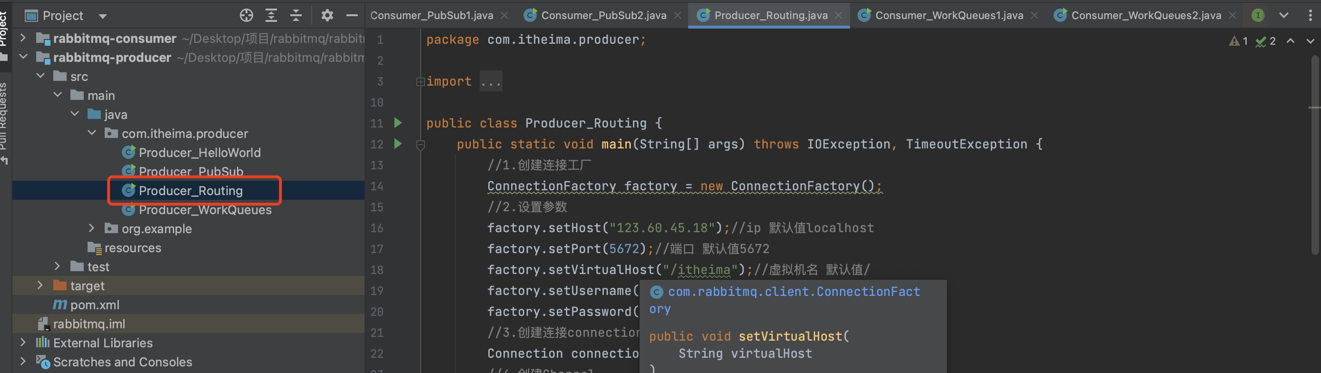The image size is (1321, 373).
Task: Jump to previous highlighted error arrow
Action: point(1290,41)
